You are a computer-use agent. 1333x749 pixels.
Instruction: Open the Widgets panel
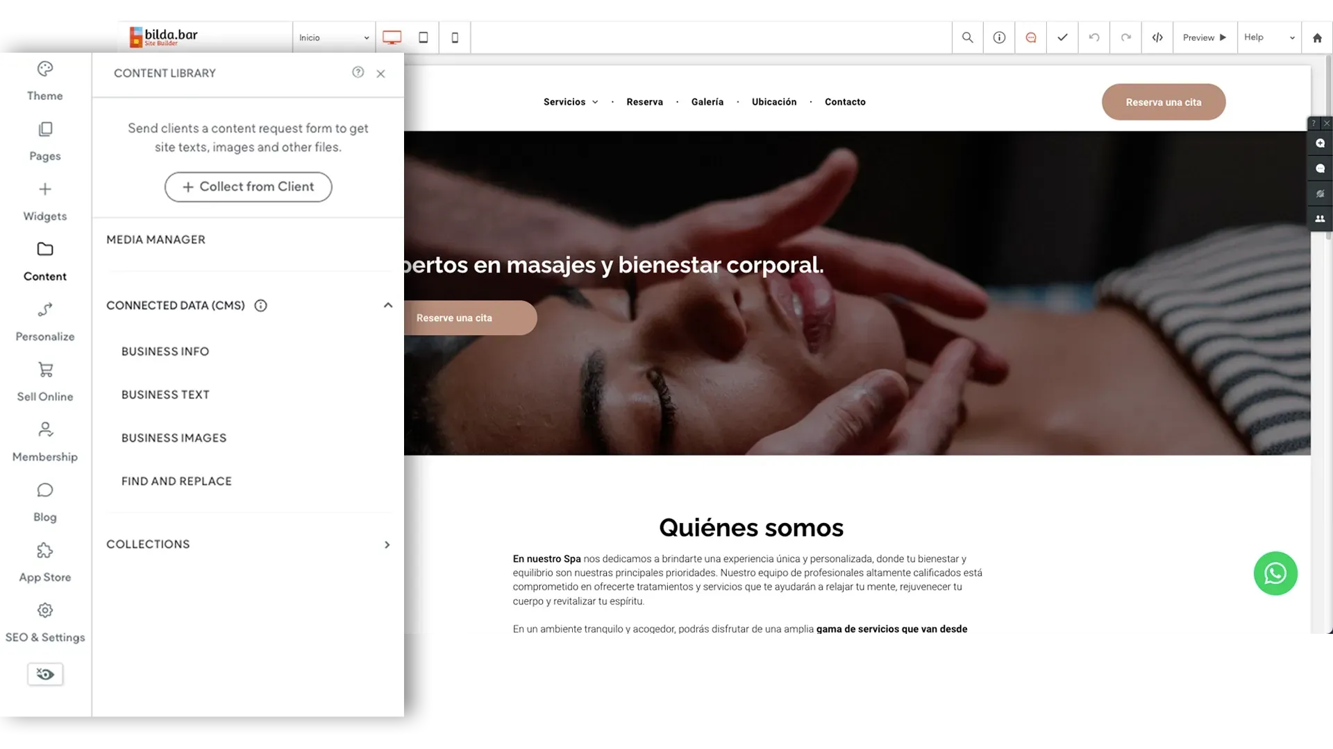coord(45,203)
